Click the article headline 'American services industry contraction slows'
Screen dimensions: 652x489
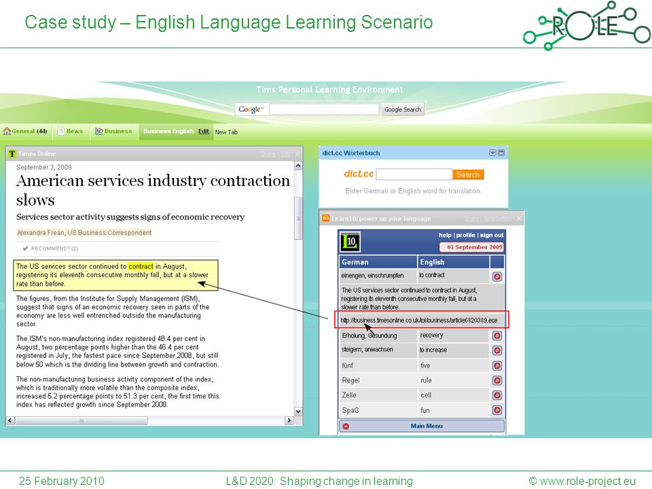coord(153,190)
